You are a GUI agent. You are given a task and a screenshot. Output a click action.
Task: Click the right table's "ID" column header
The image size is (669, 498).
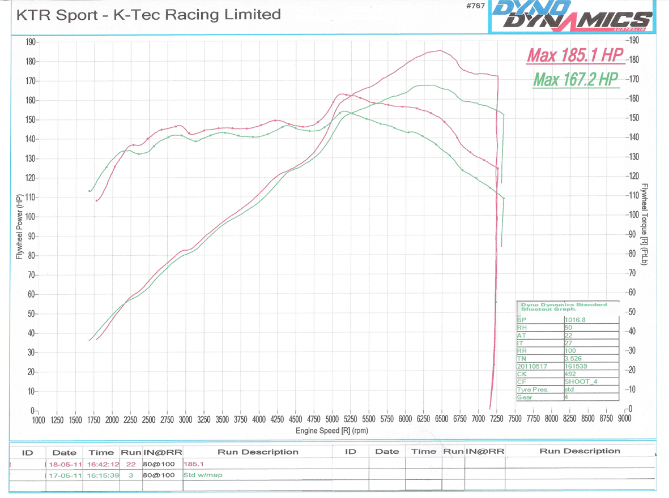coord(351,452)
